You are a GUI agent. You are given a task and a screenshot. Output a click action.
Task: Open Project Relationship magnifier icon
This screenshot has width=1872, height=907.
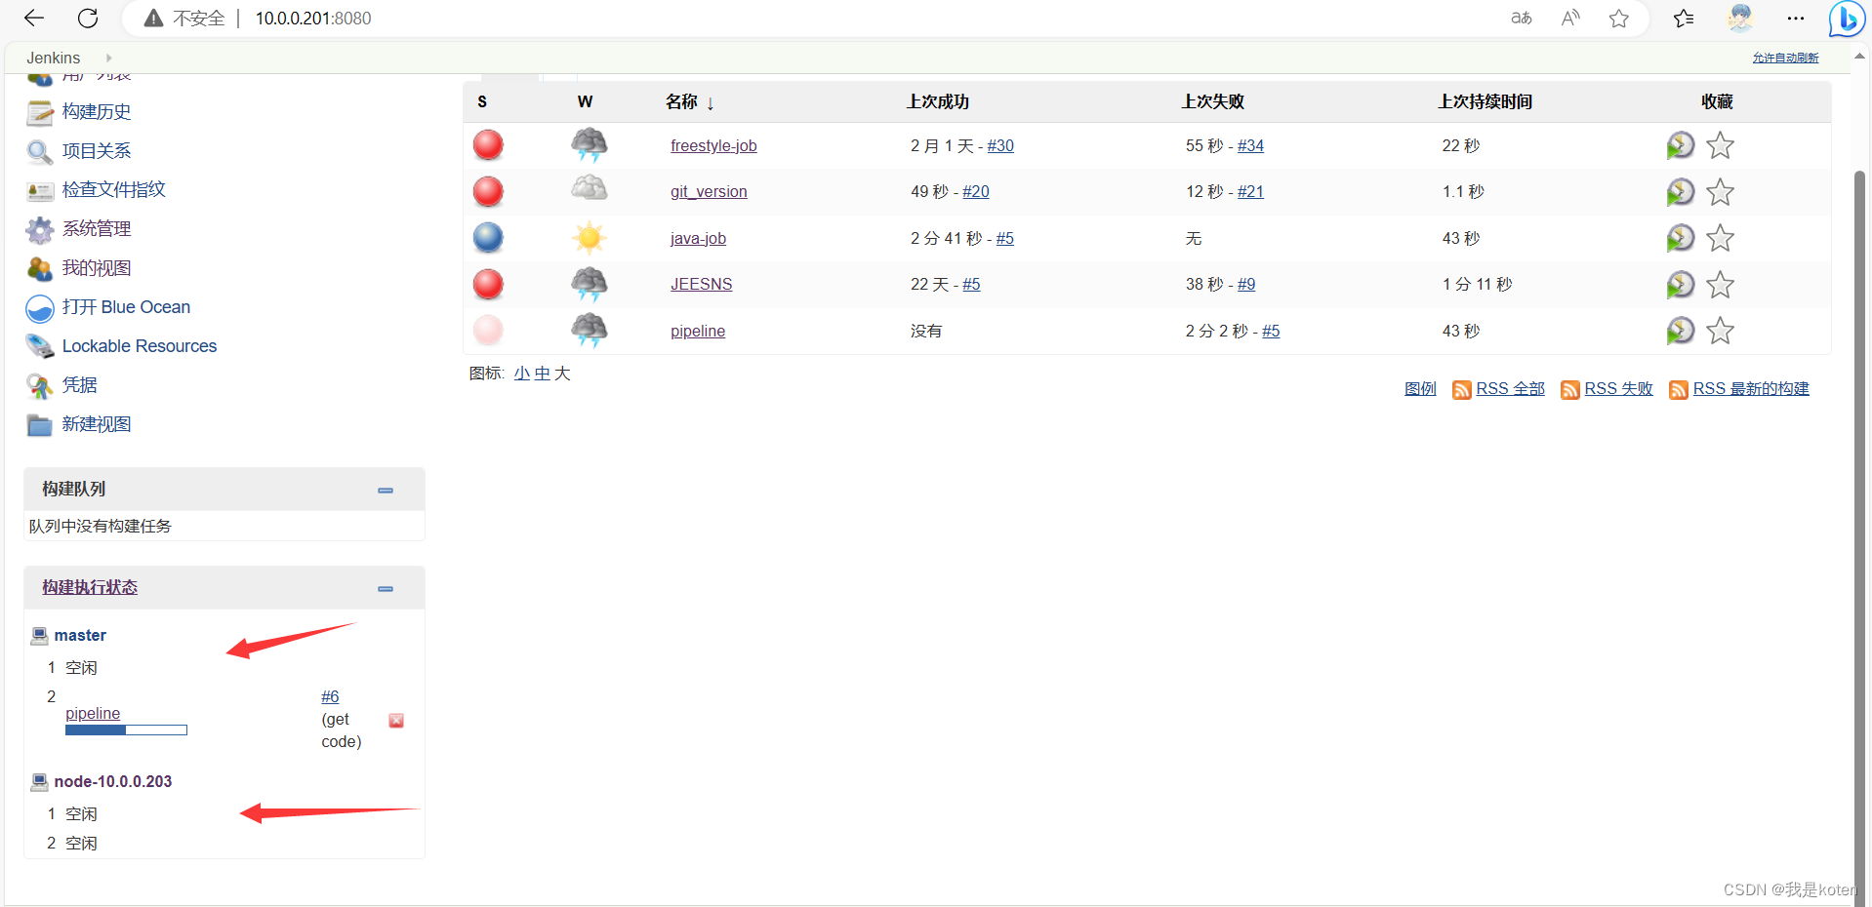click(x=40, y=151)
